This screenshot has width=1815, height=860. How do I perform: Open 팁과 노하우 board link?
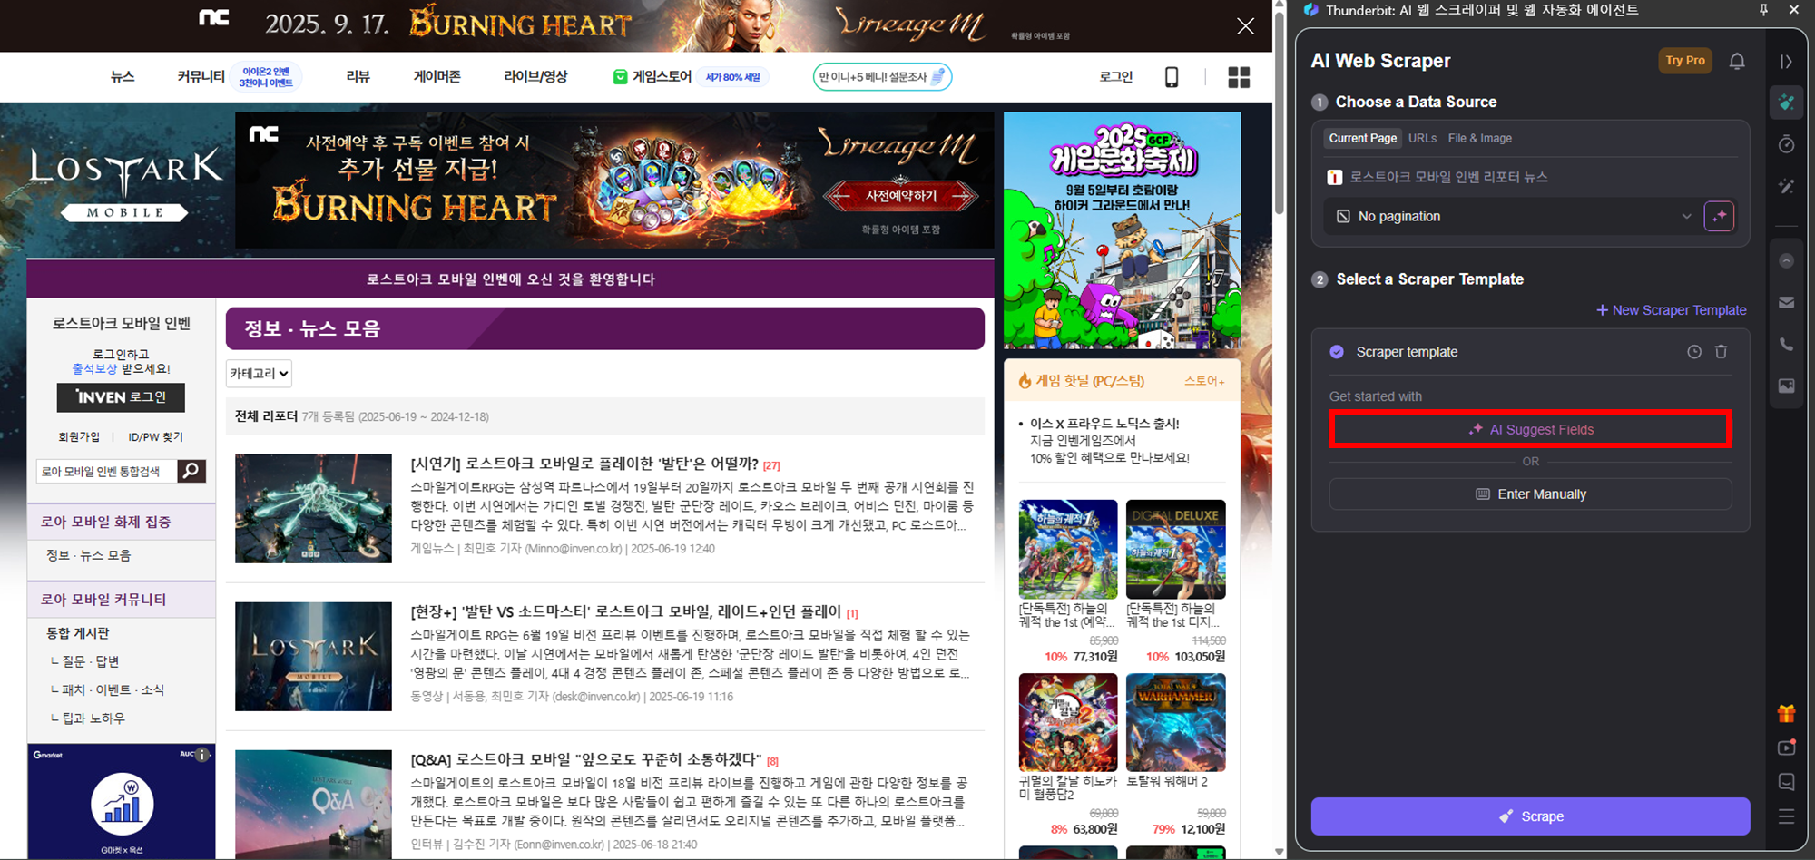[x=93, y=718]
